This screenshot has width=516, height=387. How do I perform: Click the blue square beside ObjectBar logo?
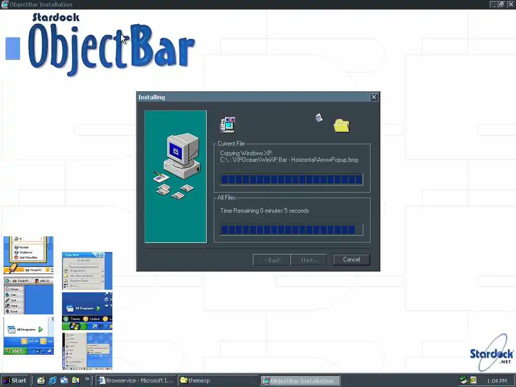click(x=13, y=49)
